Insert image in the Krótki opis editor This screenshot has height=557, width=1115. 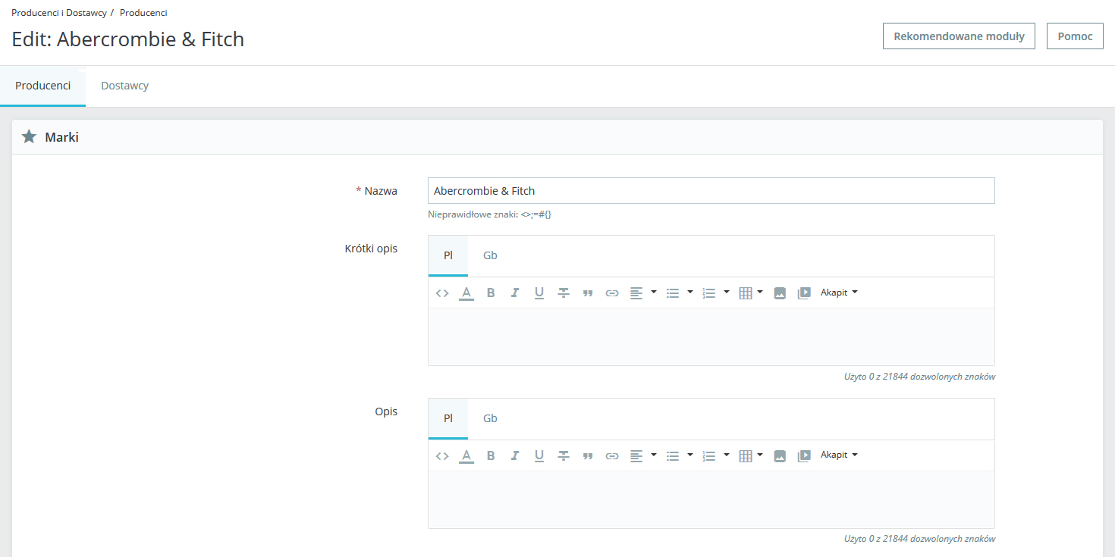click(x=780, y=293)
